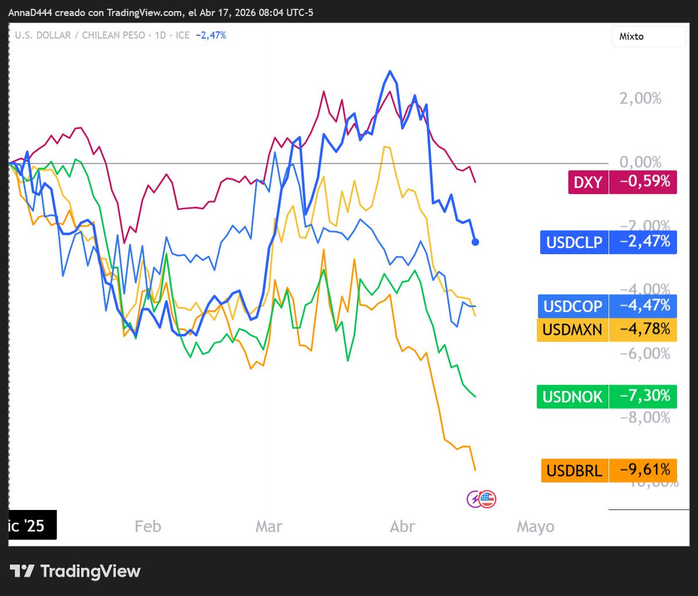Viewport: 698px width, 596px height.
Task: Click the Mar label on time axis
Action: pyautogui.click(x=269, y=527)
